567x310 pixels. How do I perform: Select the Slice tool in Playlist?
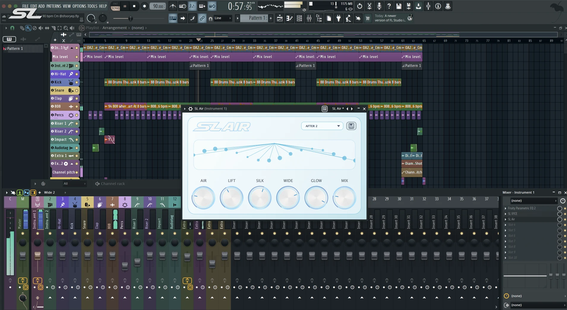[x=53, y=28]
